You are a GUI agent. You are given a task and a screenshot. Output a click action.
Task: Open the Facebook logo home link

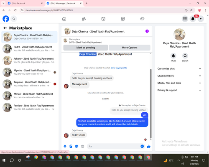coord(6,19)
